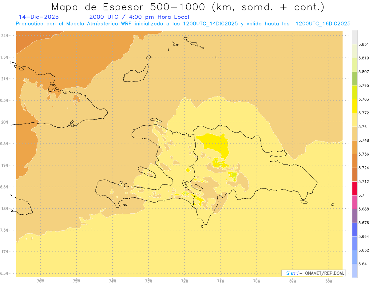Screen dimensions: 369x285
Task: Click the longitude label "73W"
Action: (149, 281)
